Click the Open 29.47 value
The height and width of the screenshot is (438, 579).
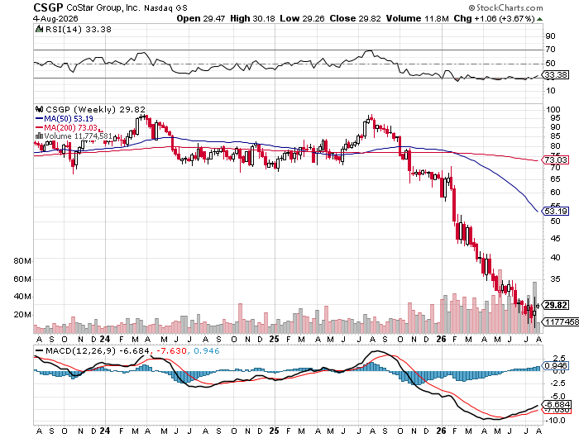pos(200,18)
